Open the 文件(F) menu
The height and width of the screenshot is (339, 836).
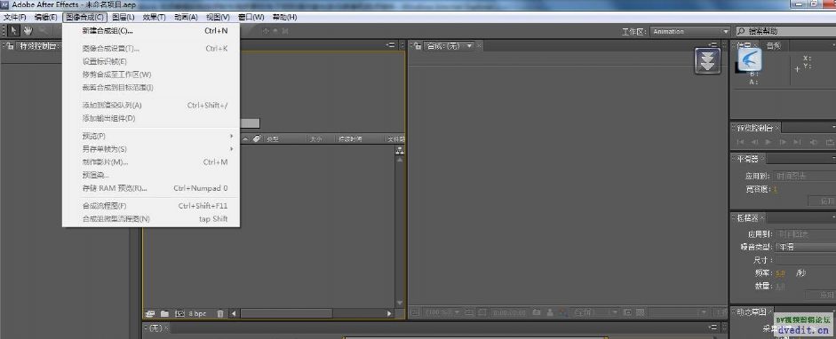click(x=15, y=17)
